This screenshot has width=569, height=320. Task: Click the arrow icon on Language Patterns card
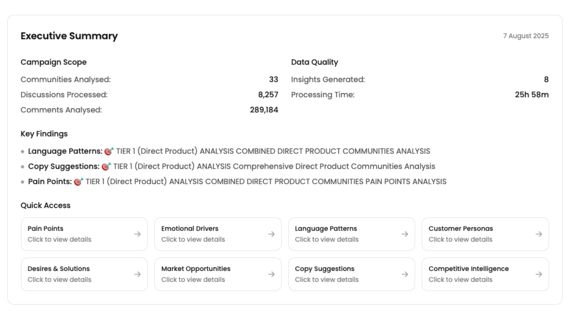click(x=405, y=234)
